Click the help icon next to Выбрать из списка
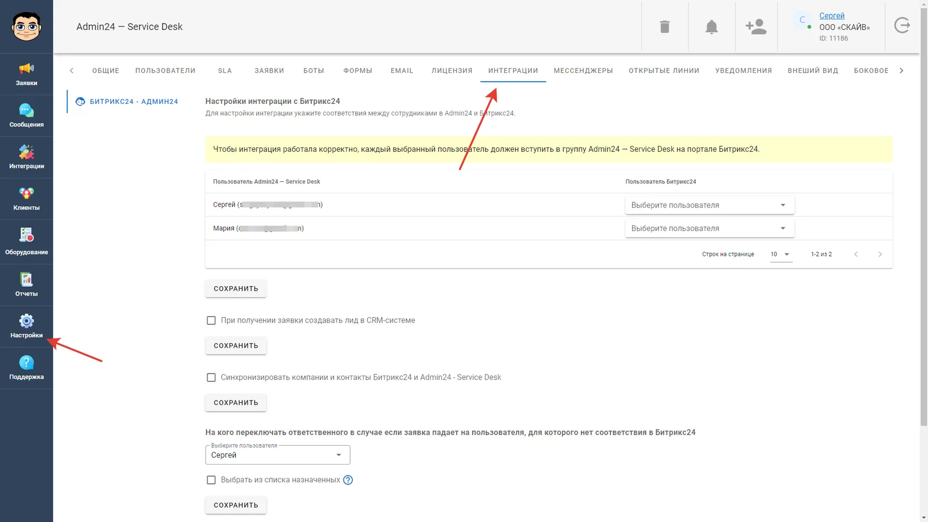The width and height of the screenshot is (928, 522). click(348, 480)
